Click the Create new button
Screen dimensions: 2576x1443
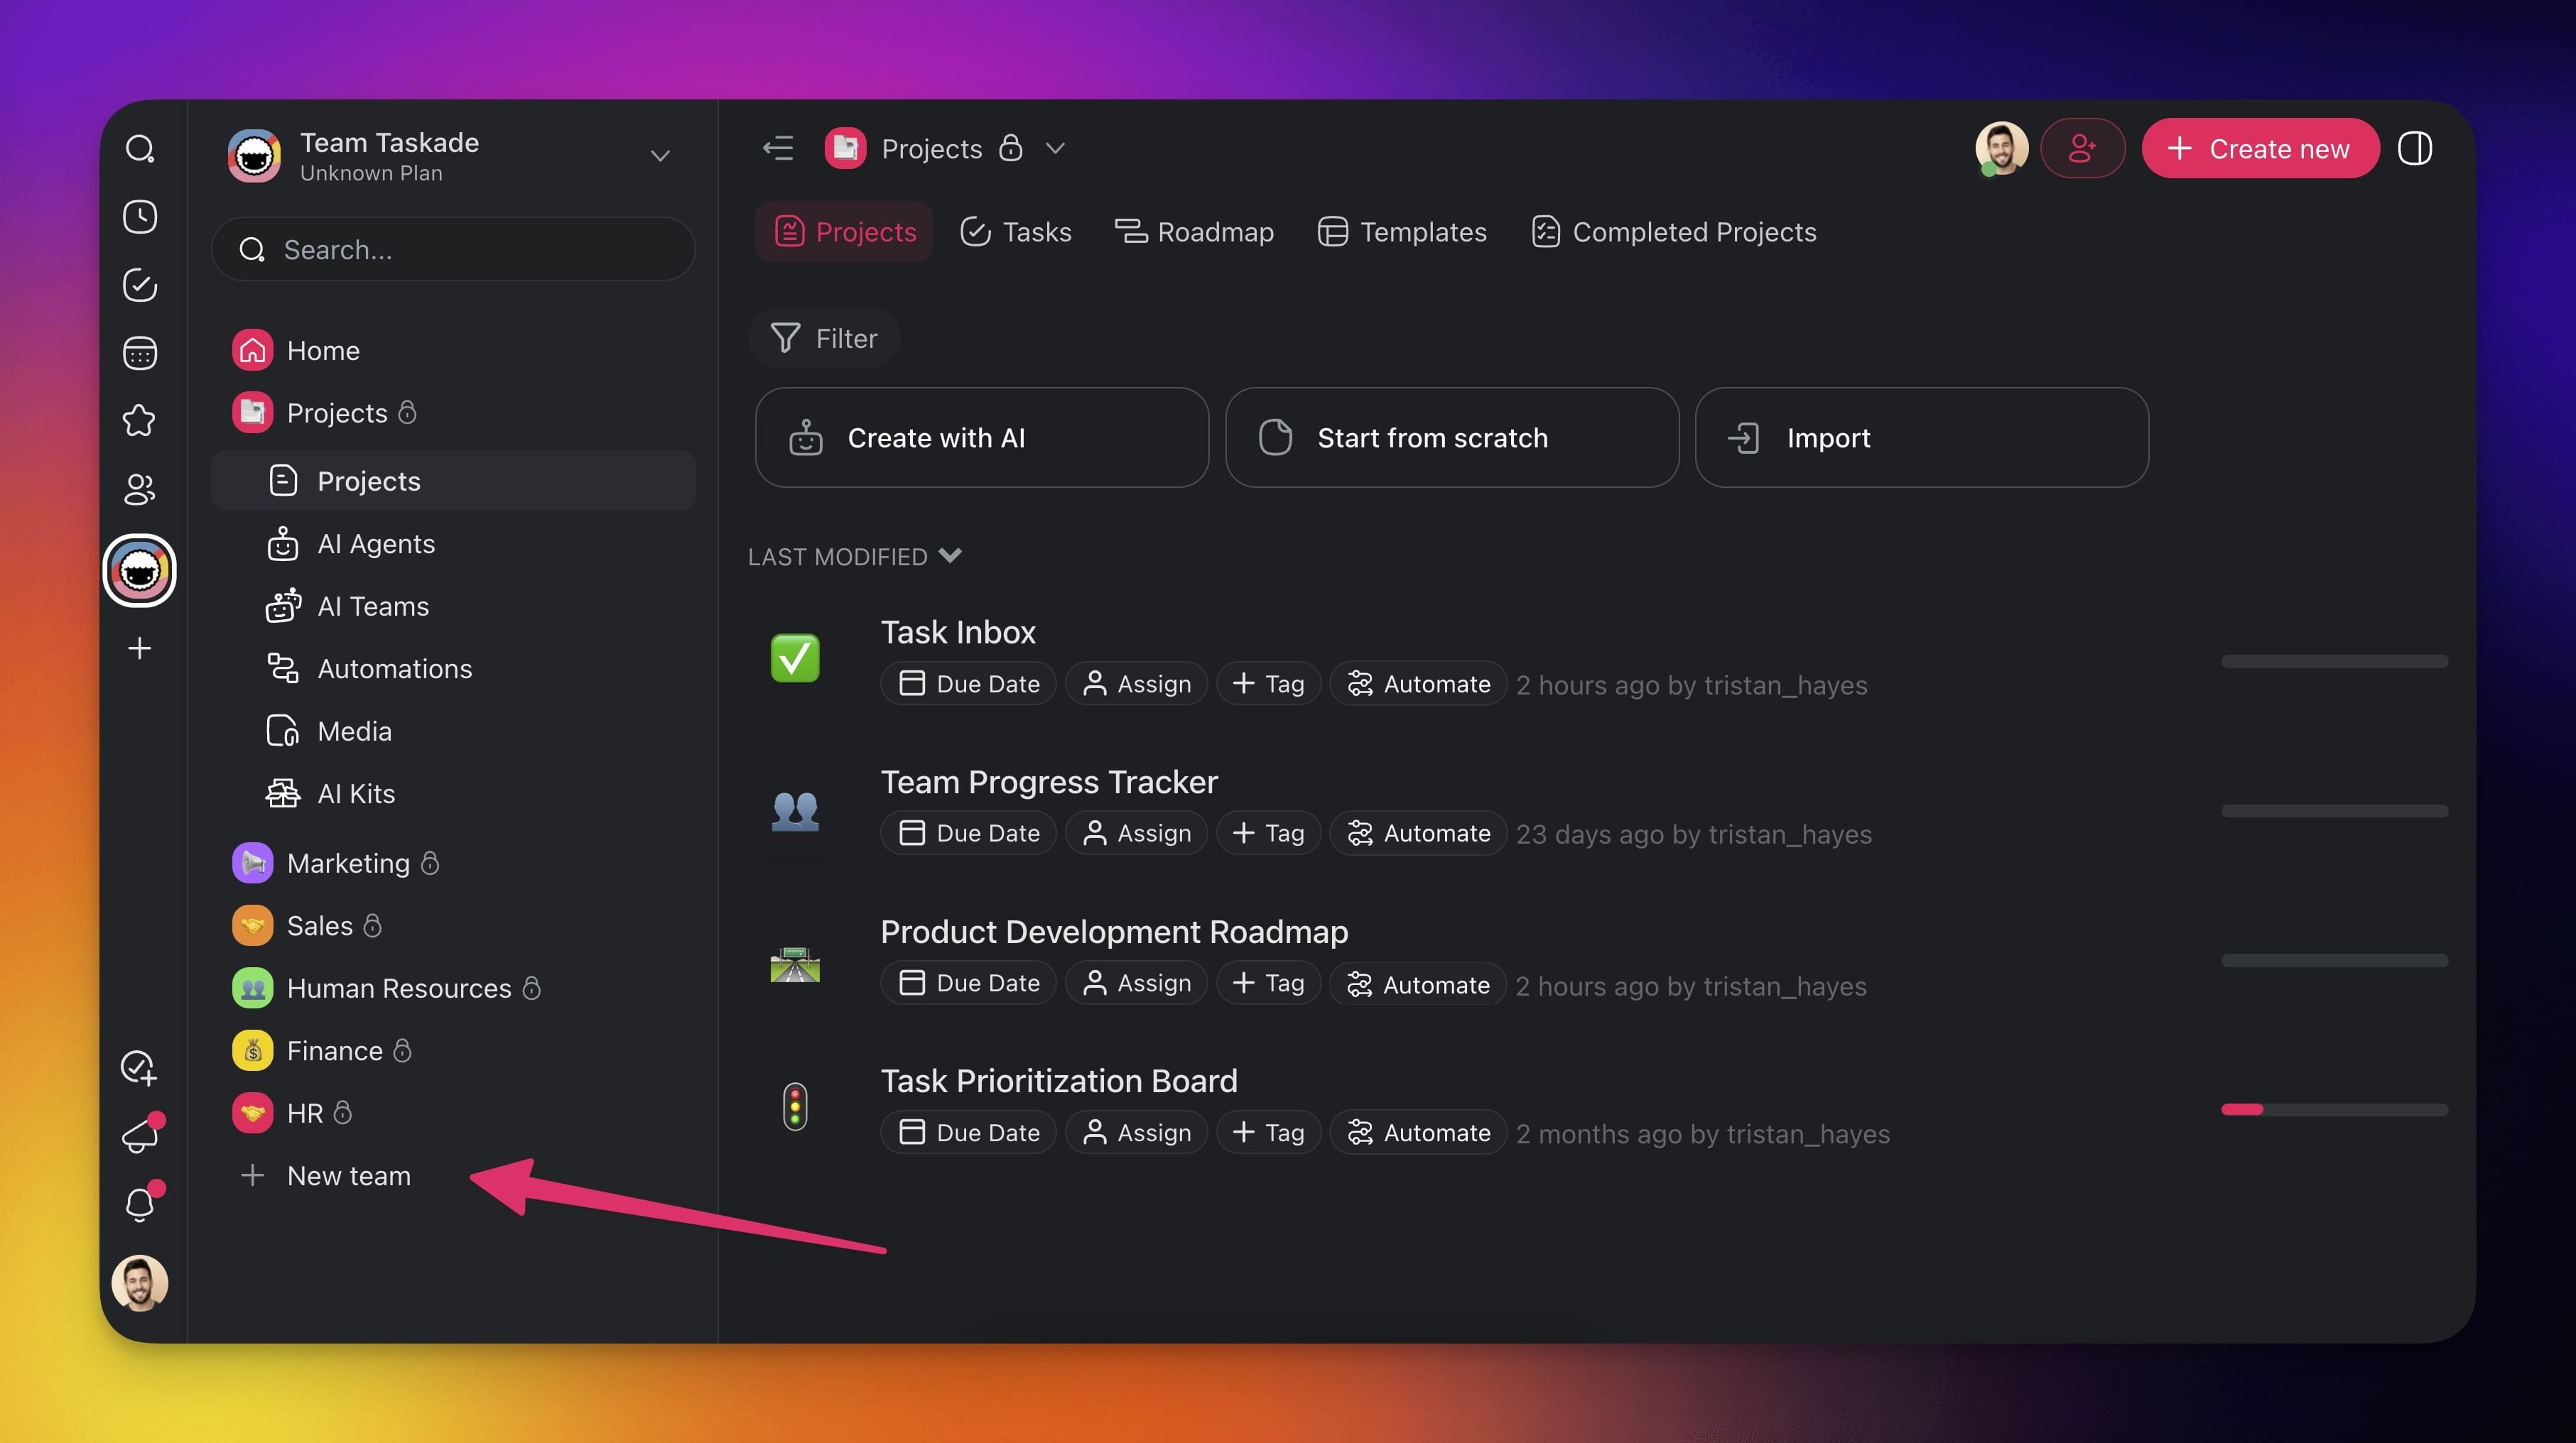(2260, 149)
